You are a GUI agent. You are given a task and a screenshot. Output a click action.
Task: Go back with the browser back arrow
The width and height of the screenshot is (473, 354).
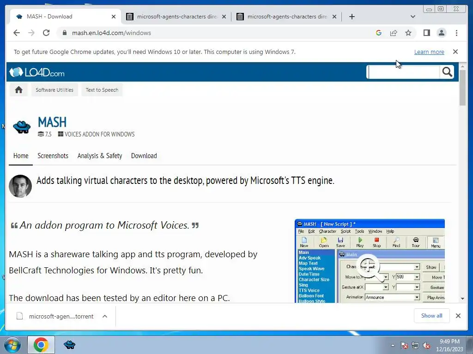point(17,33)
